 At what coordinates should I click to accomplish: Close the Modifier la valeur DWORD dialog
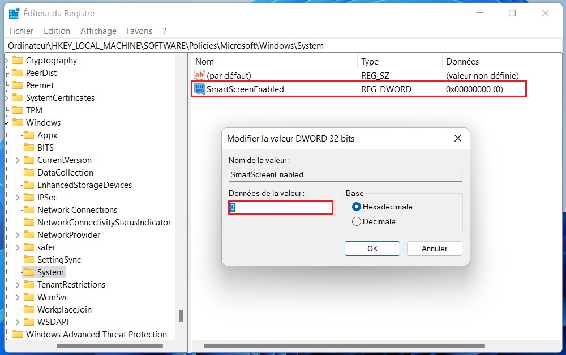[x=458, y=138]
